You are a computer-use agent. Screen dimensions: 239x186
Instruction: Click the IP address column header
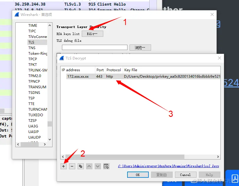tap(78, 70)
